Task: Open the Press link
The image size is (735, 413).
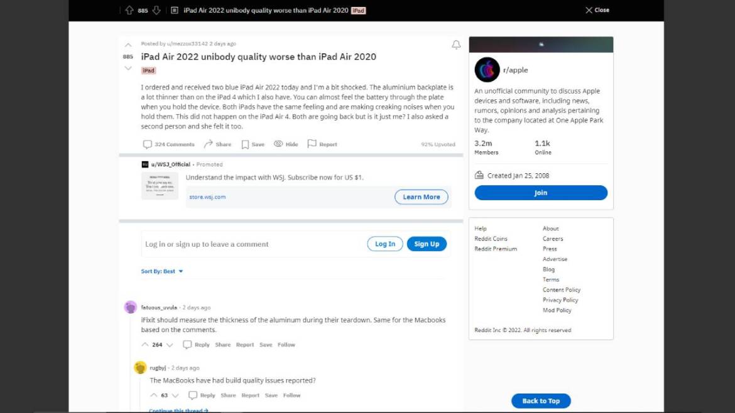Action: 550,249
